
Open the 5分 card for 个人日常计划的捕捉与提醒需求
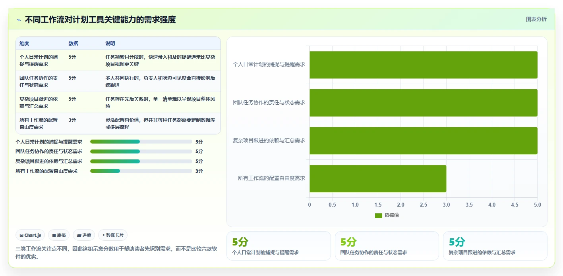point(279,246)
